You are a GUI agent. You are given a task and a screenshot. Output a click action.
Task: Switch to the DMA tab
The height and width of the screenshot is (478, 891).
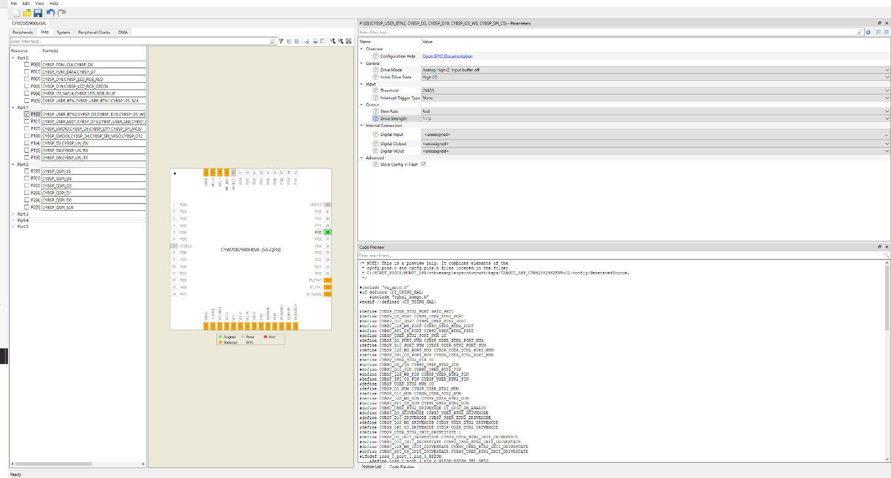[123, 32]
